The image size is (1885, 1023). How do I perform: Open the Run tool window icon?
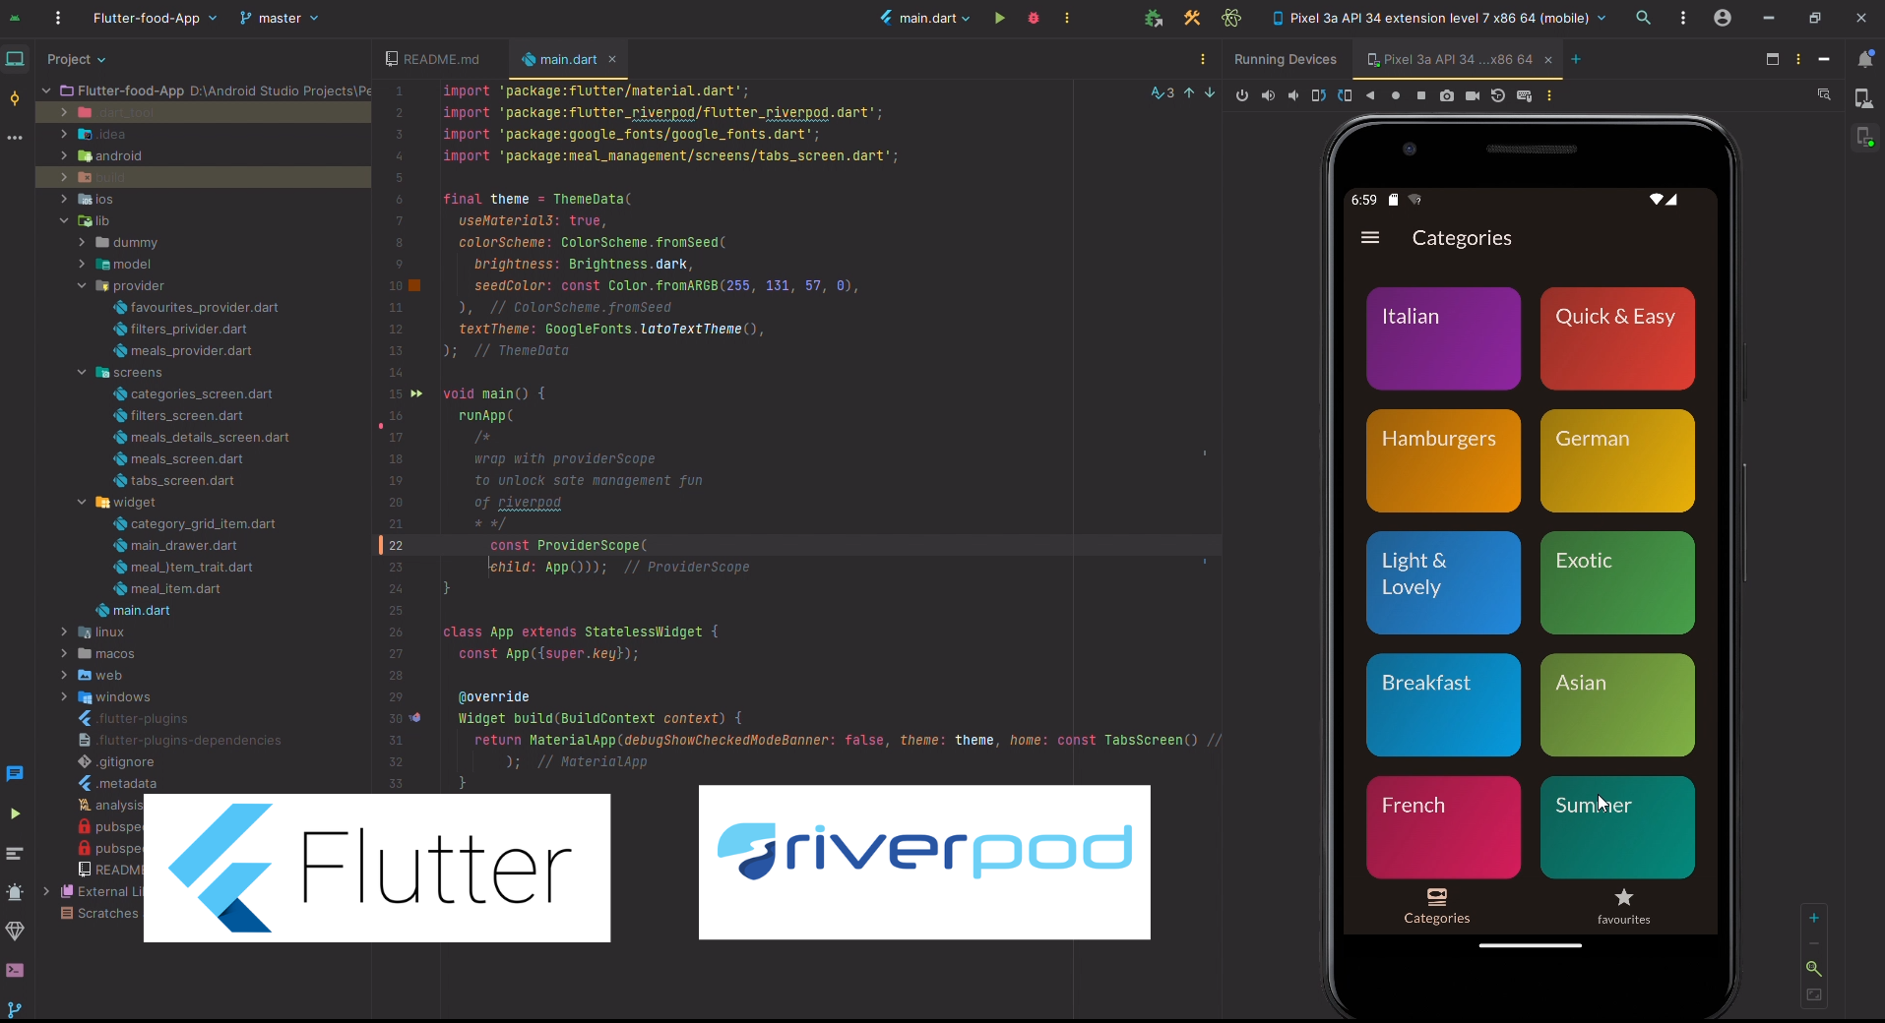point(15,813)
